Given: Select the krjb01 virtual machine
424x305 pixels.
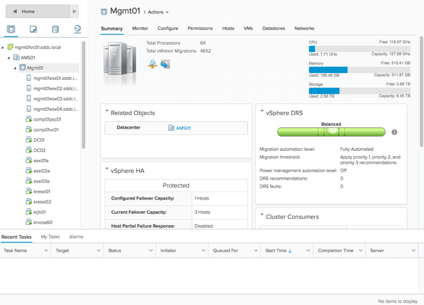Looking at the screenshot, I should point(39,212).
